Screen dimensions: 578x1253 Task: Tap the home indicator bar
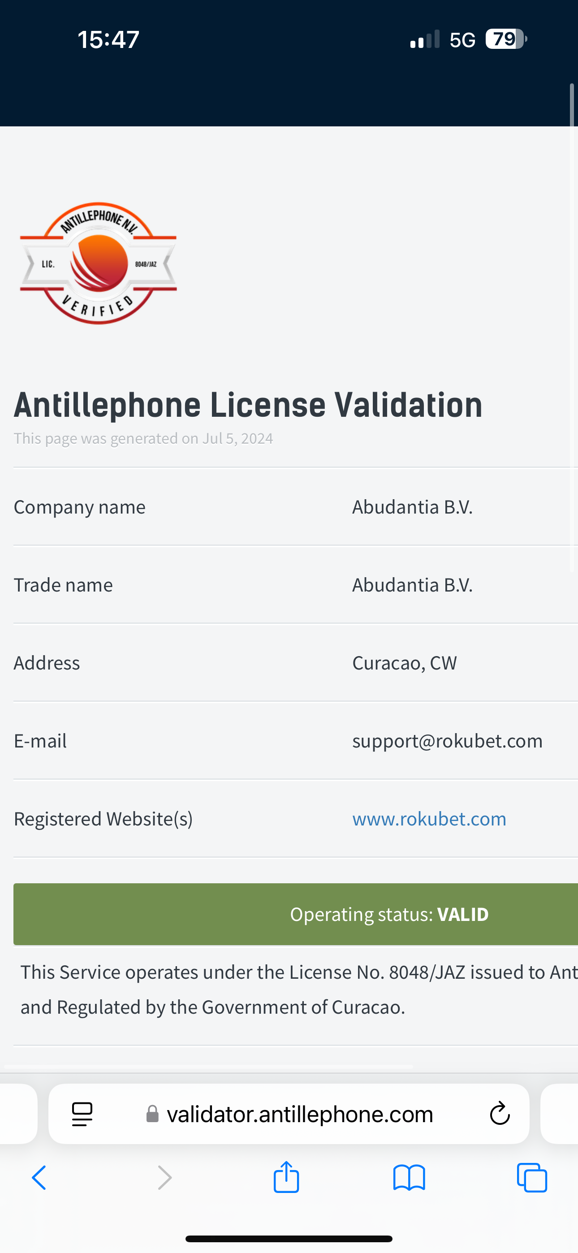(x=289, y=1238)
